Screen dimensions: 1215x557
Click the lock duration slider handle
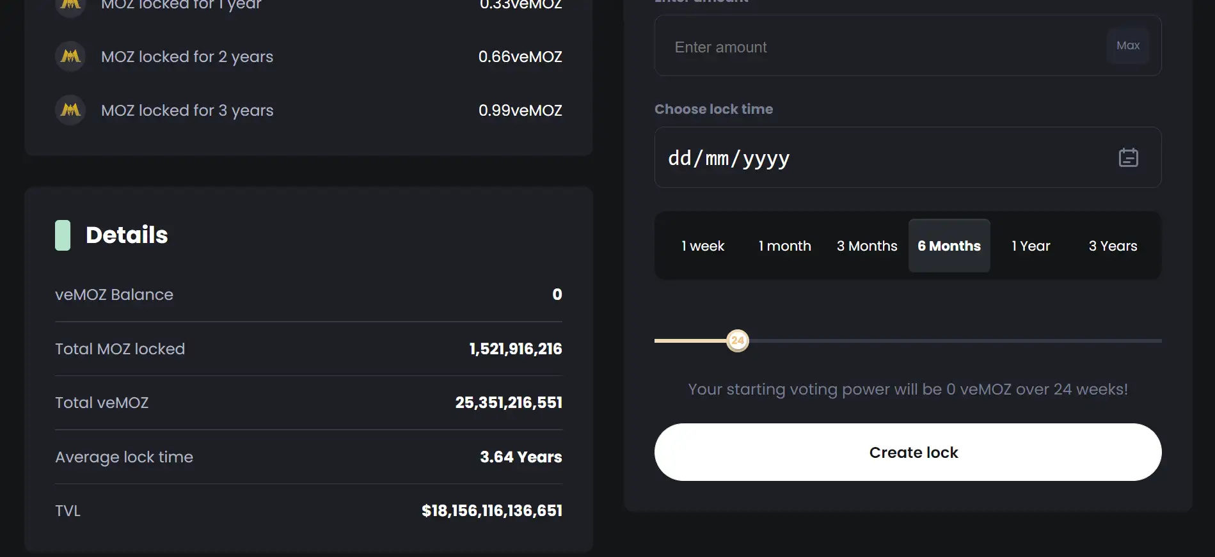point(738,341)
